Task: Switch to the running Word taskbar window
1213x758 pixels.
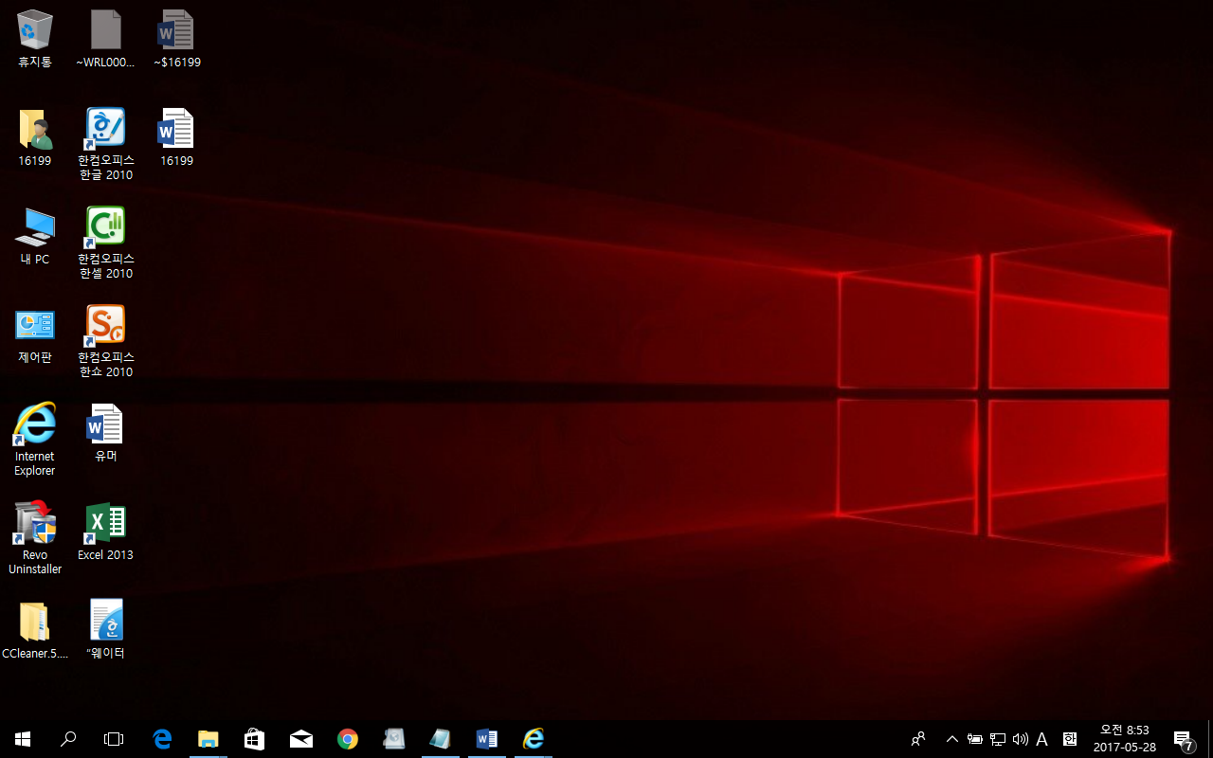Action: pyautogui.click(x=487, y=739)
